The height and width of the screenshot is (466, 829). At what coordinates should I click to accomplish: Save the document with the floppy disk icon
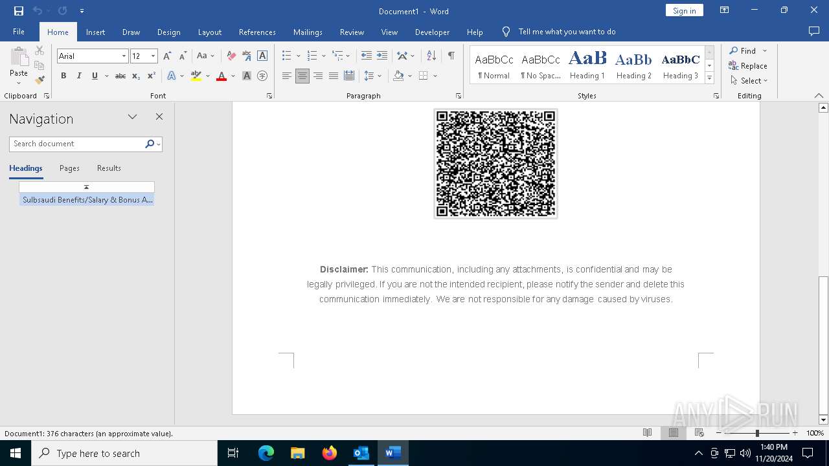coord(19,11)
